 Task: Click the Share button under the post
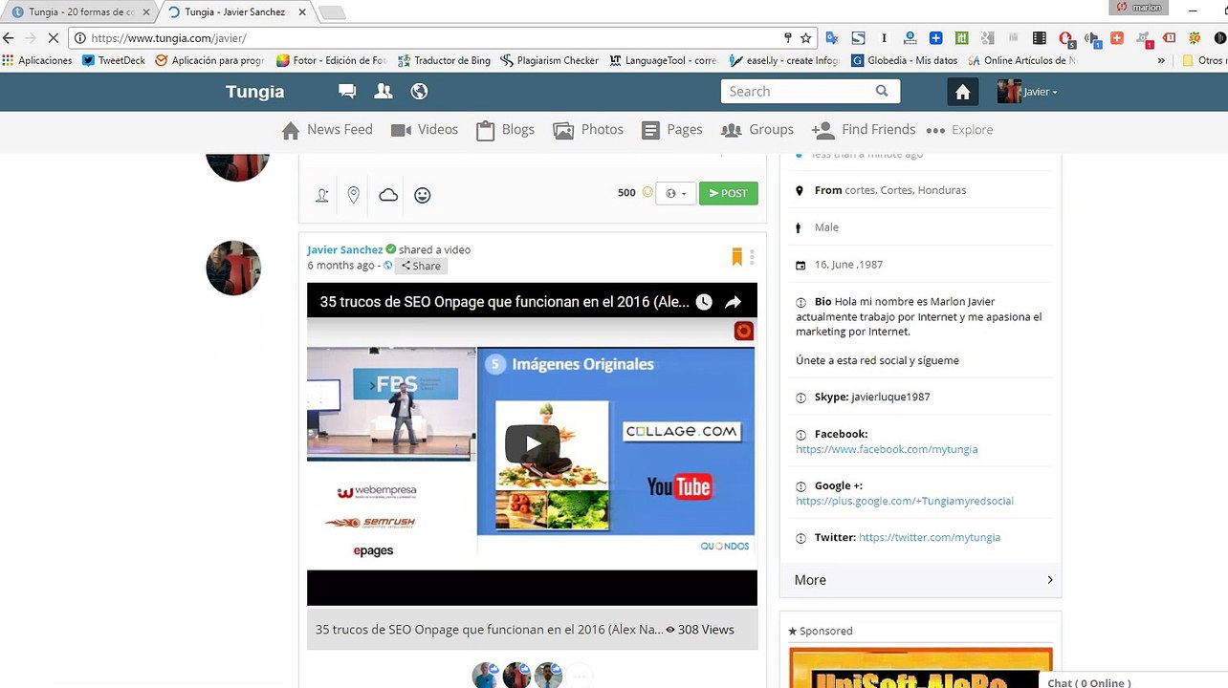tap(421, 266)
